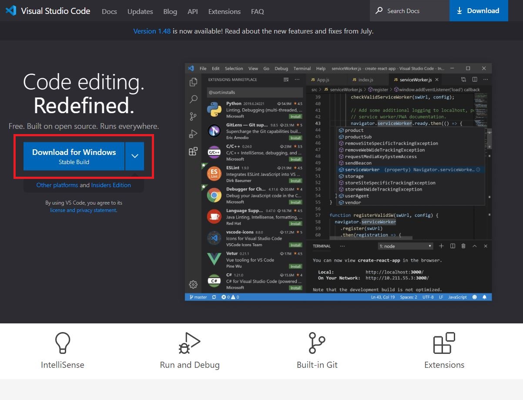Click the TERMINAL panel tab
The height and width of the screenshot is (400, 523).
pyautogui.click(x=322, y=246)
